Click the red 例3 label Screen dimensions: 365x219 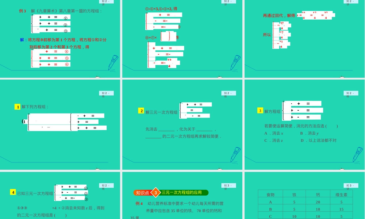pyautogui.click(x=23, y=11)
